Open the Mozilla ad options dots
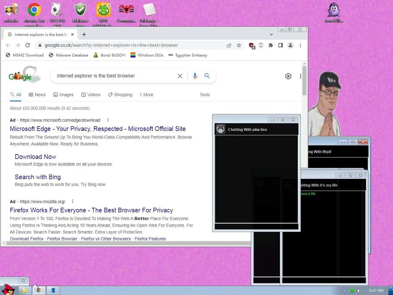This screenshot has height=295, width=393. click(73, 201)
